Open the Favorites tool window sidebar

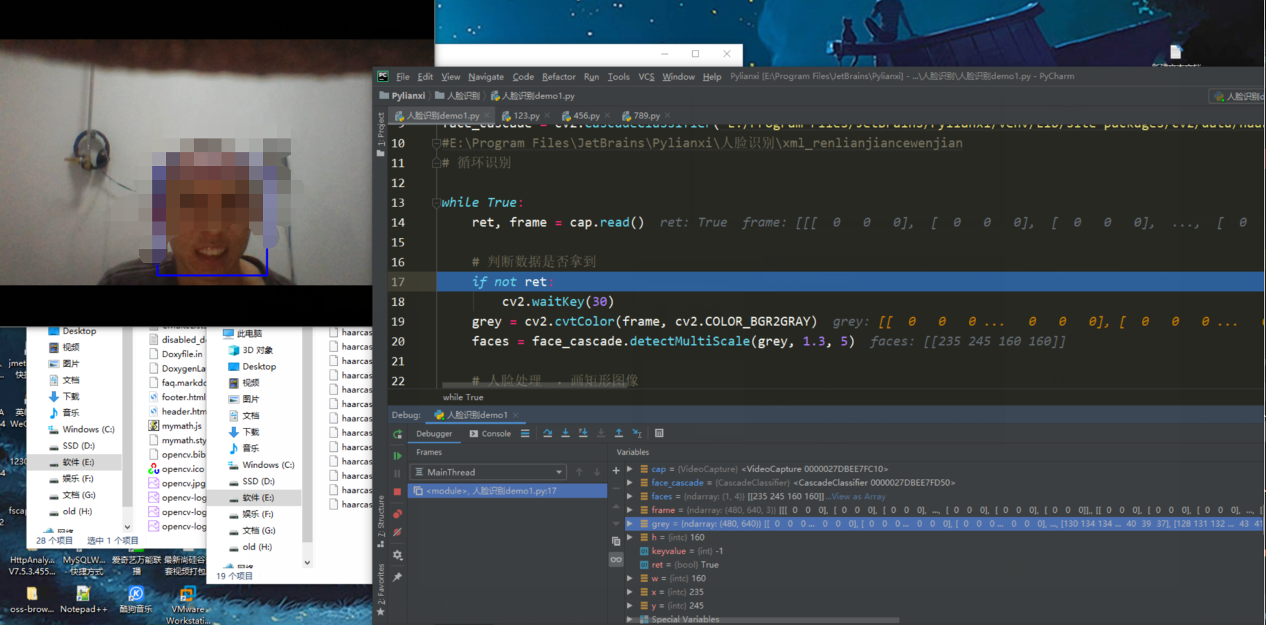pyautogui.click(x=381, y=590)
